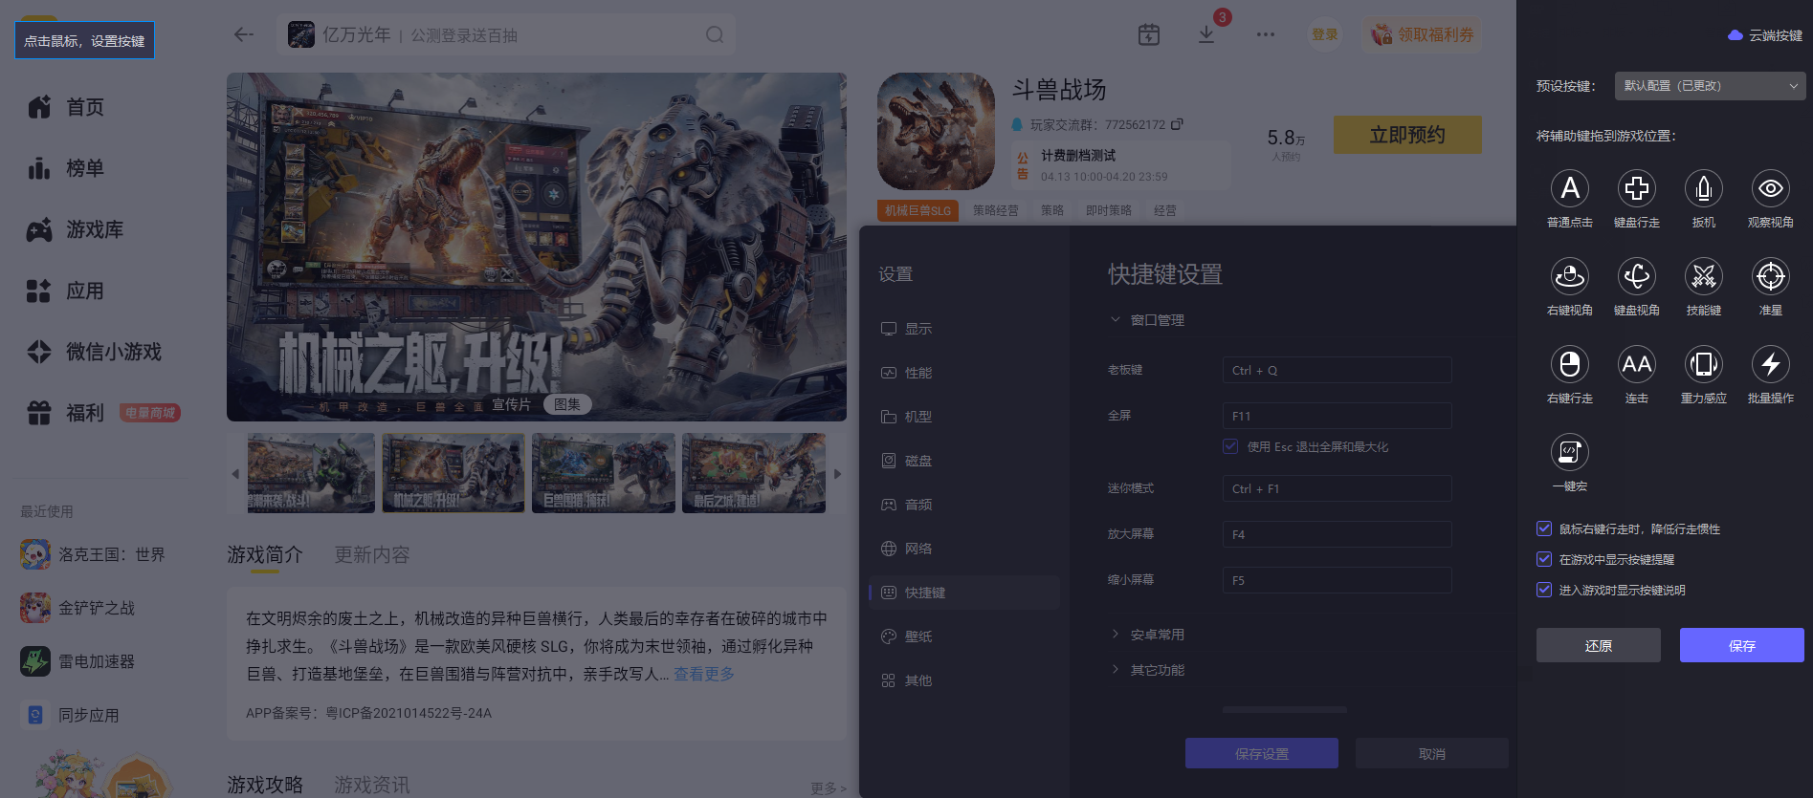Open the downloads icon with badge
This screenshot has height=798, width=1813.
(1206, 34)
